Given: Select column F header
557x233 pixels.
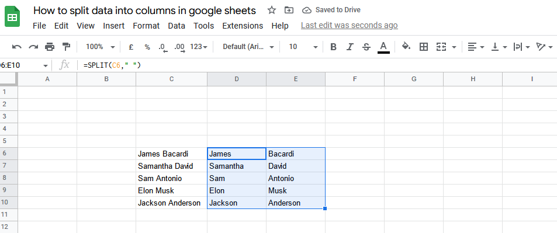Looking at the screenshot, I should click(x=355, y=79).
